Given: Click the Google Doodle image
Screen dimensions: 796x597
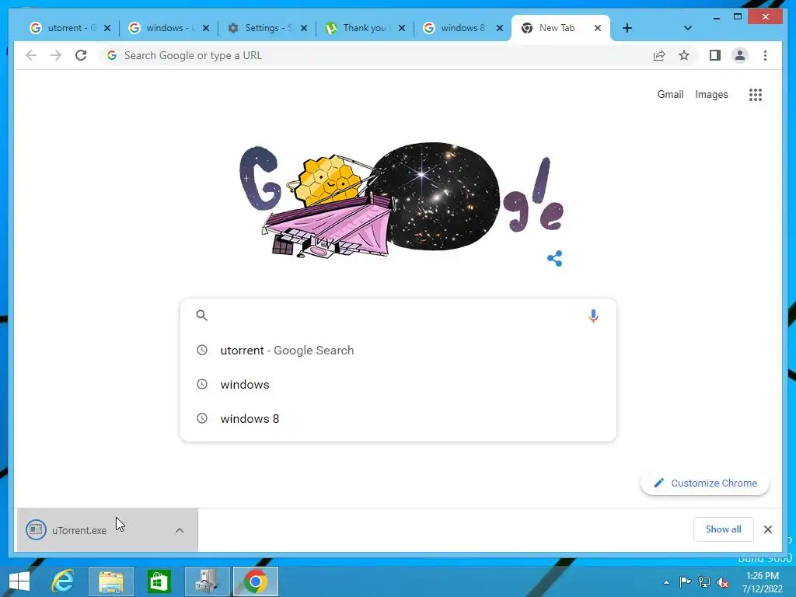Looking at the screenshot, I should 402,200.
